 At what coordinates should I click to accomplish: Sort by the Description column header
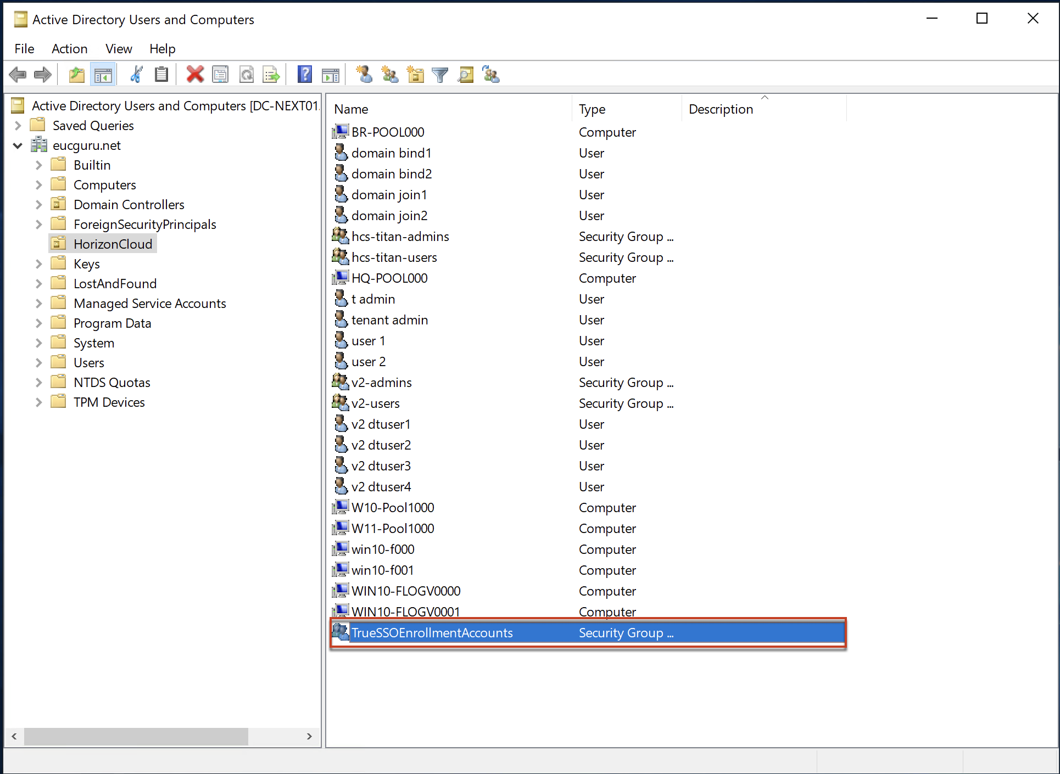[764, 109]
